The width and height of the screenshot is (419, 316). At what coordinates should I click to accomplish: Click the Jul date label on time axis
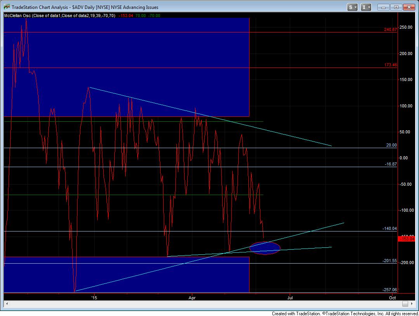[290, 297]
